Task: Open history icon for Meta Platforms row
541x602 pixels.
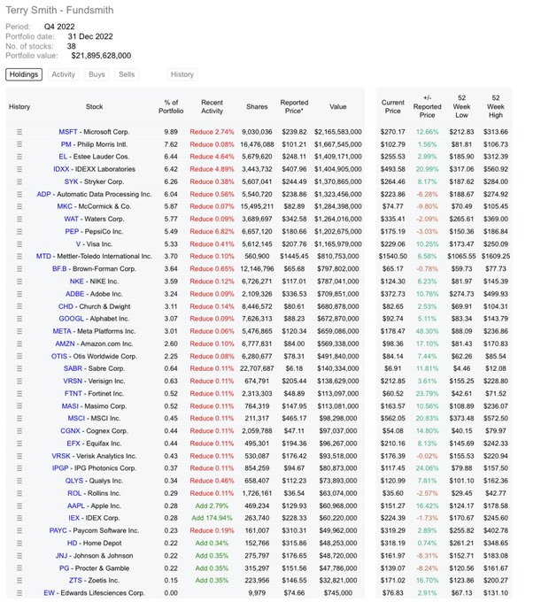Action: pyautogui.click(x=19, y=331)
